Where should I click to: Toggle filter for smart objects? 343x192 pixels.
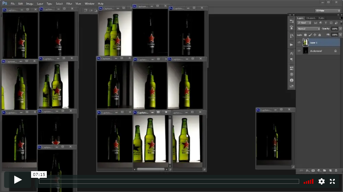(x=336, y=23)
